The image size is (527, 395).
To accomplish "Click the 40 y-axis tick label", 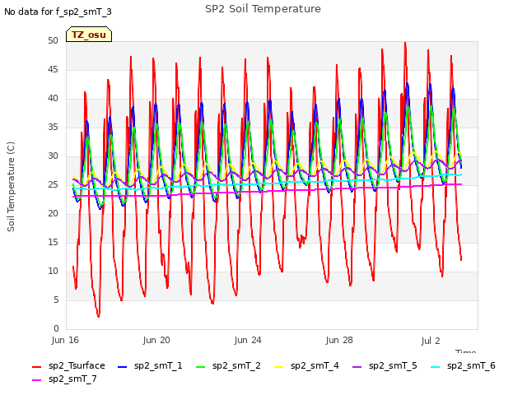I will (x=53, y=99).
